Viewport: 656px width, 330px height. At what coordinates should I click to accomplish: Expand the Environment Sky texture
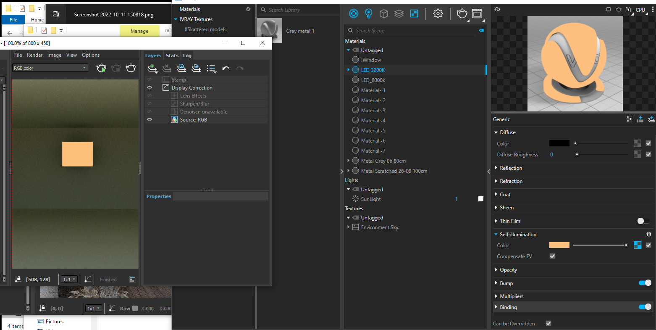pyautogui.click(x=348, y=227)
